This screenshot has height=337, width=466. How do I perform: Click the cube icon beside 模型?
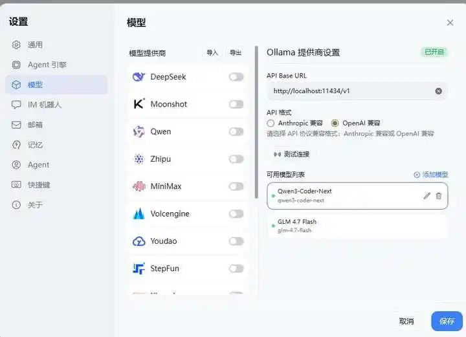(x=16, y=85)
